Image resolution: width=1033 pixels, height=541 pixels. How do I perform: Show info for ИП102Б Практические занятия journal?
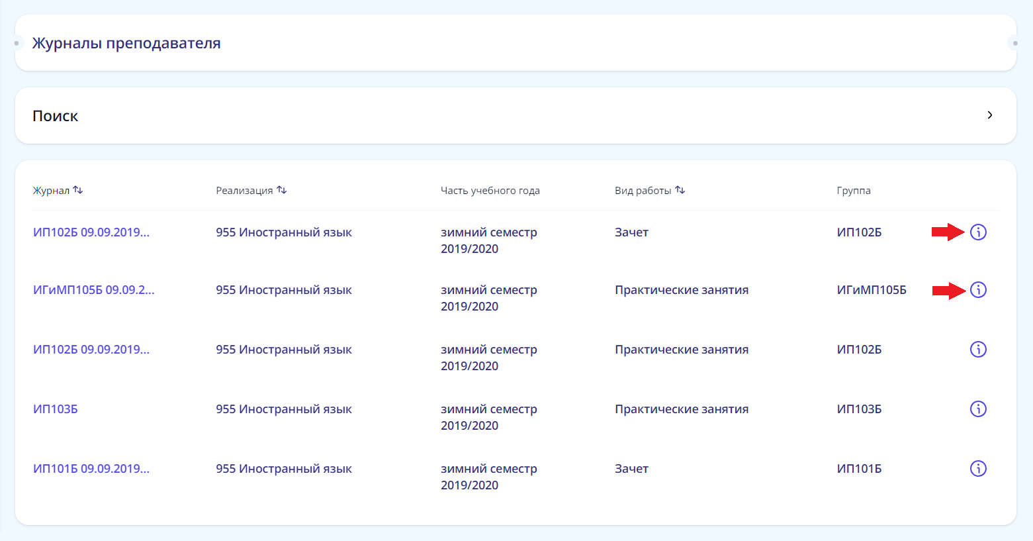point(978,350)
